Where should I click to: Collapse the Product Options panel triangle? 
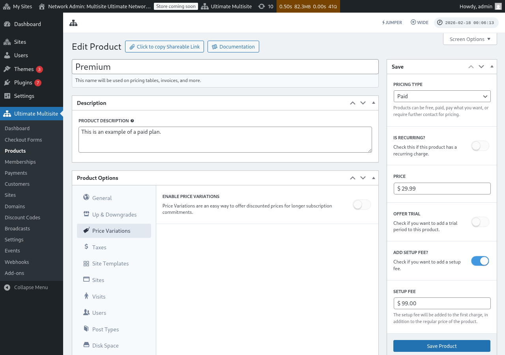click(x=373, y=177)
